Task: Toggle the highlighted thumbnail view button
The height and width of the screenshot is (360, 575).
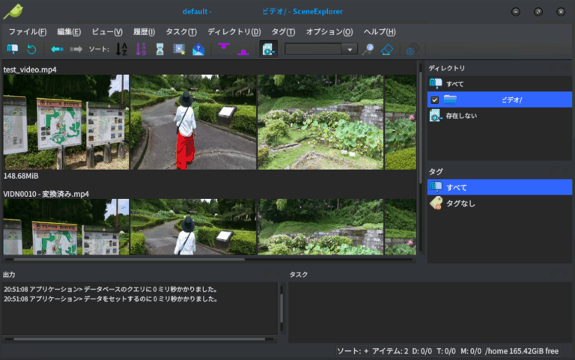Action: click(x=269, y=49)
